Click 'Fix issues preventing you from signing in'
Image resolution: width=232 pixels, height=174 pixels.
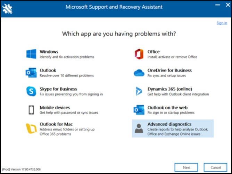click(x=71, y=94)
